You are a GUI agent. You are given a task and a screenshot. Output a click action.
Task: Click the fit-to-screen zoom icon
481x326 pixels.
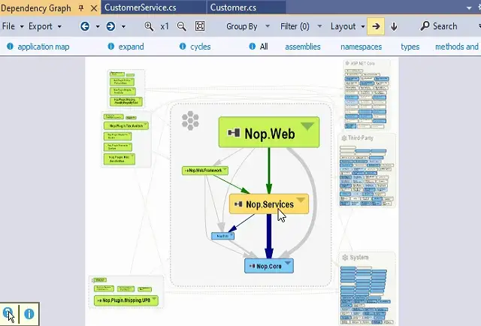[x=200, y=26]
